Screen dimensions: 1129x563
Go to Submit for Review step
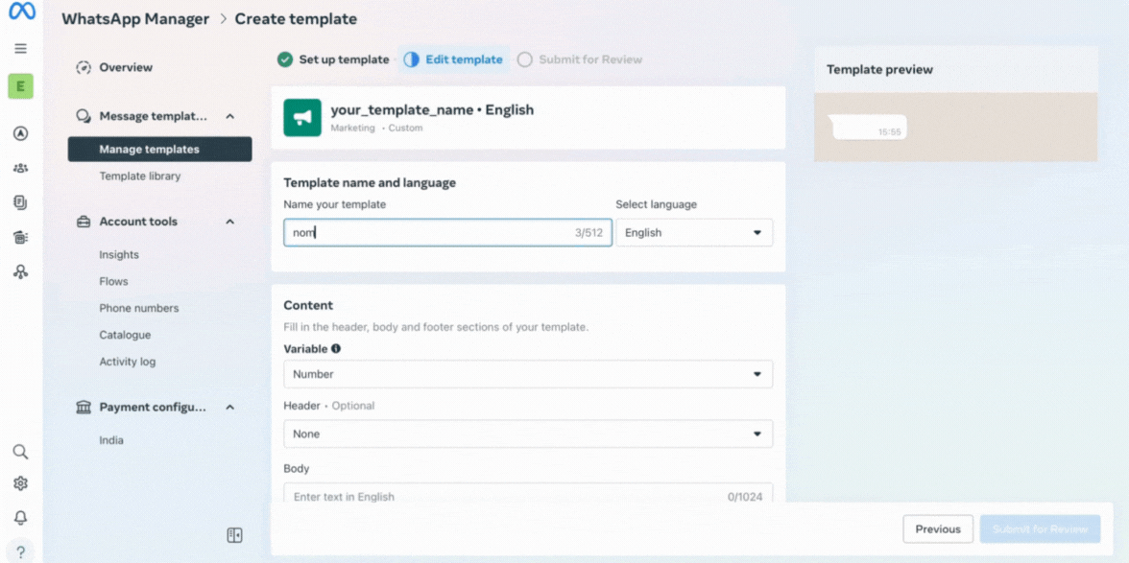point(580,59)
